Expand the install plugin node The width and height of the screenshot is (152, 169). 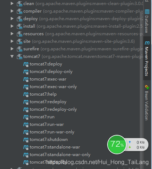point(12,26)
